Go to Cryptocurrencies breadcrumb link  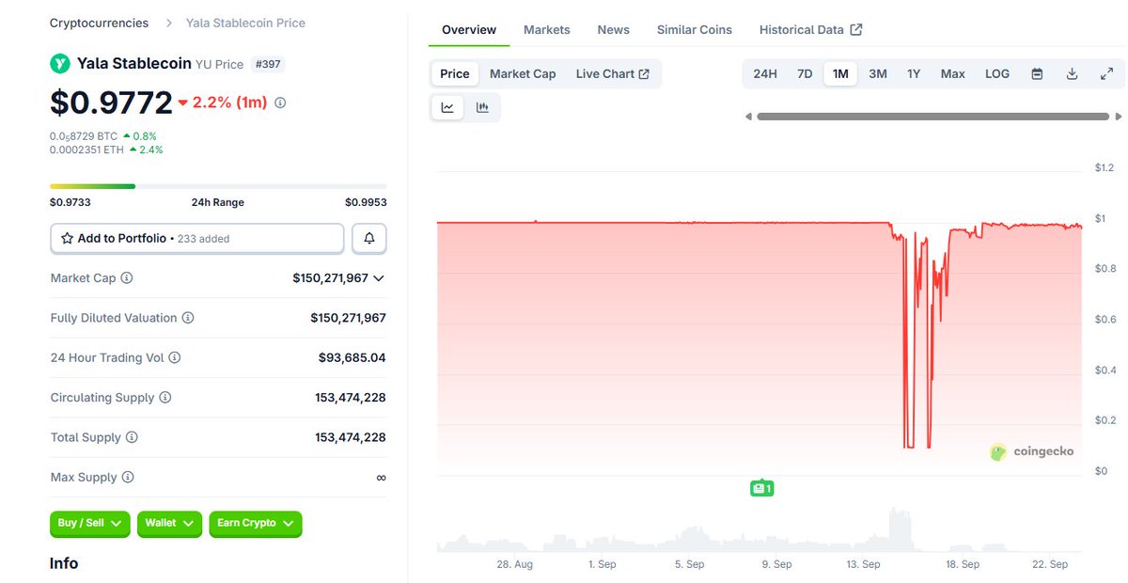click(x=99, y=23)
